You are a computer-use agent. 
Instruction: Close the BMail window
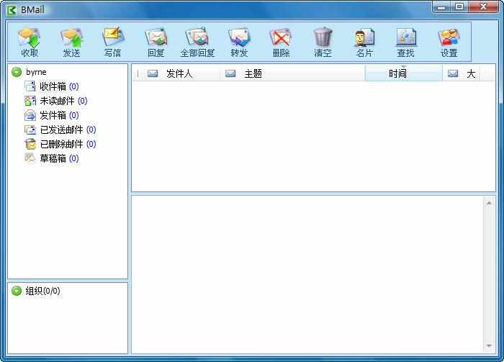[483, 7]
